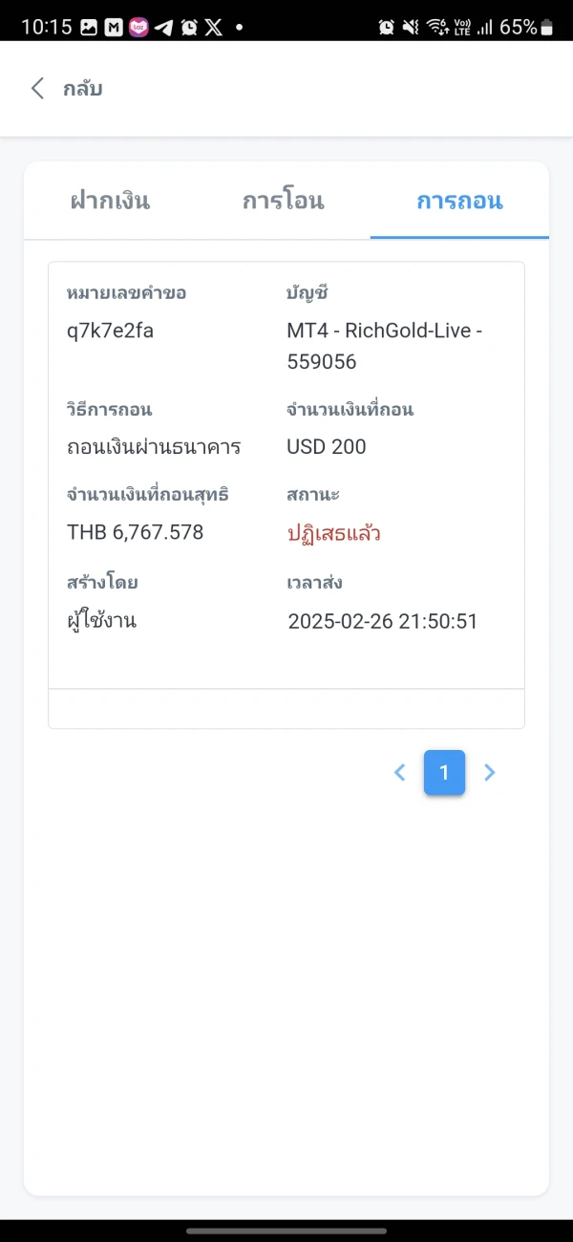Go to the next page chevron
Viewport: 573px width, 1242px height.
[x=490, y=772]
